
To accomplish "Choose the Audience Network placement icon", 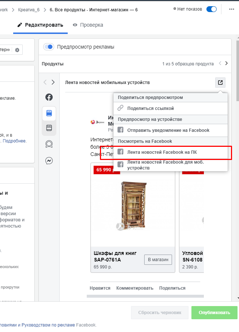I will [x=49, y=144].
